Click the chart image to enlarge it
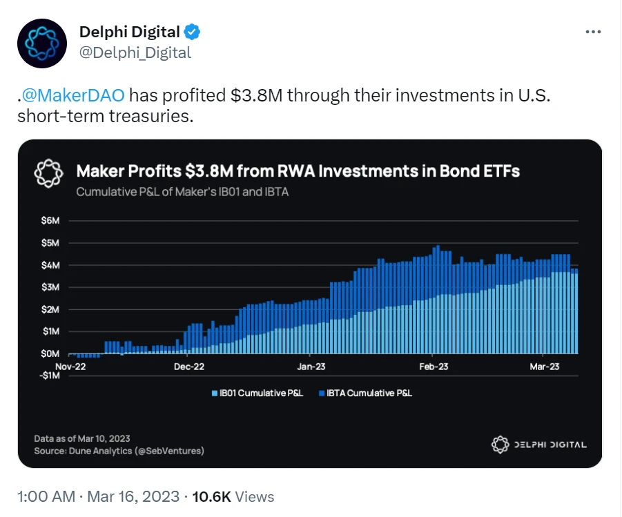The height and width of the screenshot is (517, 622). coord(311,304)
